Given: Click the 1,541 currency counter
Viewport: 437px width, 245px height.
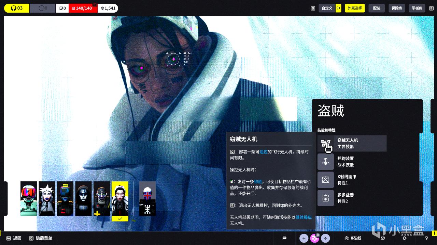Looking at the screenshot, I should point(108,8).
